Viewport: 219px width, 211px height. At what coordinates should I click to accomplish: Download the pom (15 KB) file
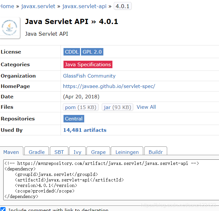pyautogui.click(x=81, y=107)
